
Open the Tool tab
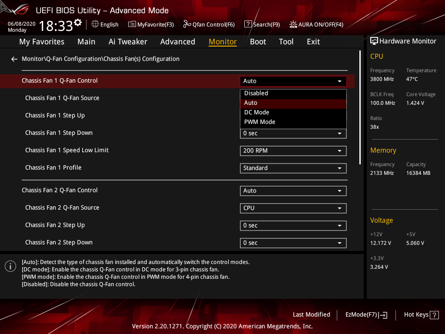[x=286, y=42]
